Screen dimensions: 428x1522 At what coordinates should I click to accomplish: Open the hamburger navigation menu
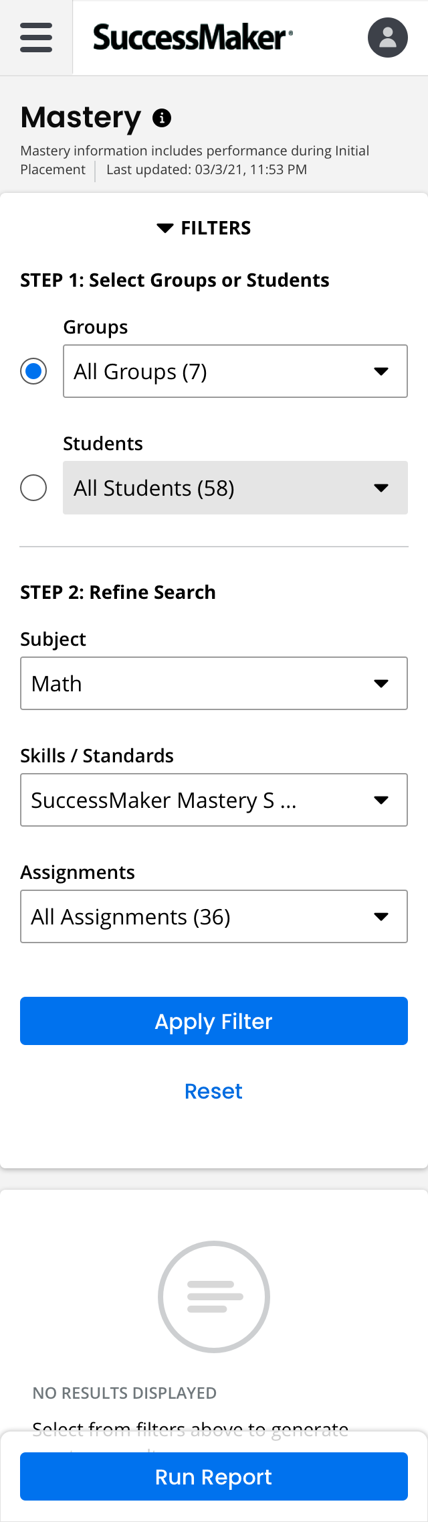36,38
